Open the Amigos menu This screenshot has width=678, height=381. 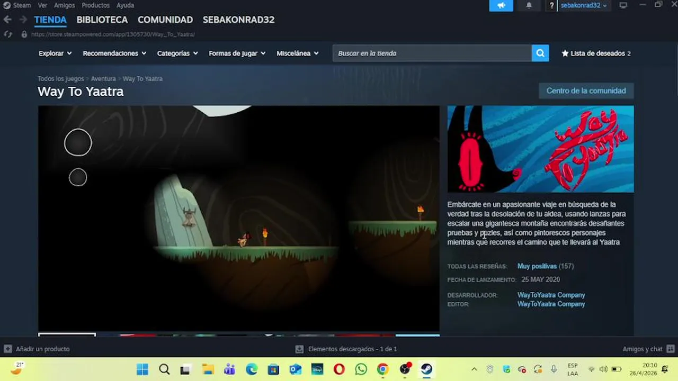pyautogui.click(x=65, y=5)
